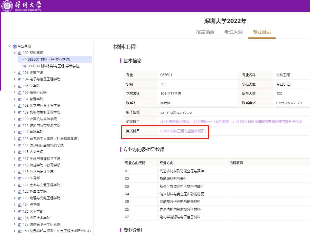Switch to the 招生简章 tab
The height and width of the screenshot is (235, 310).
(x=205, y=32)
